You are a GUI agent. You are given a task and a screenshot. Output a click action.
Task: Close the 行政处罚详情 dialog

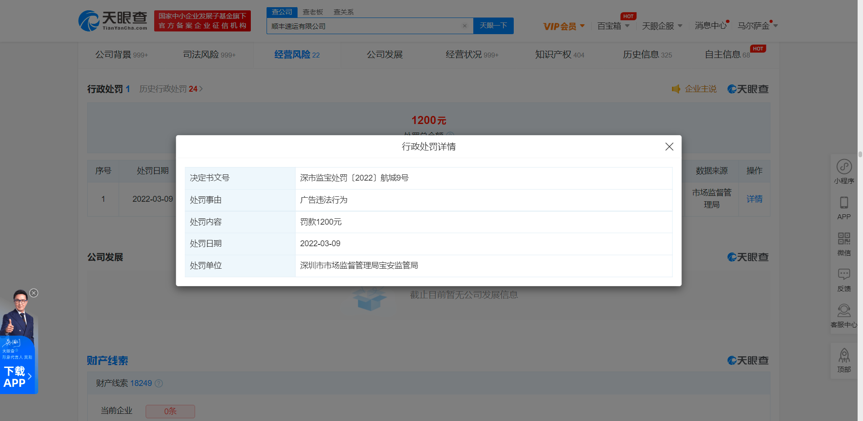669,146
